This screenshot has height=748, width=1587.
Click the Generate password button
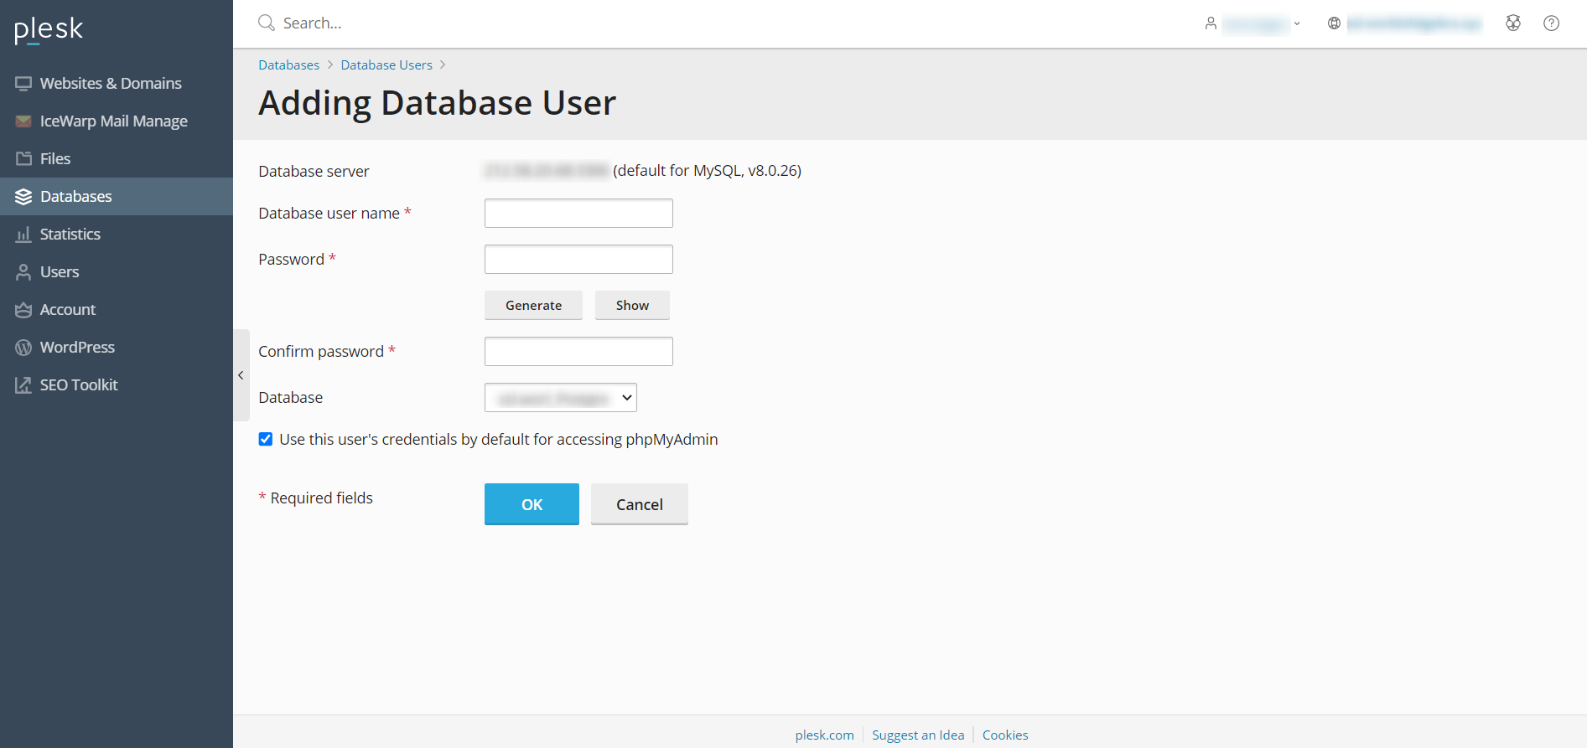pos(533,306)
